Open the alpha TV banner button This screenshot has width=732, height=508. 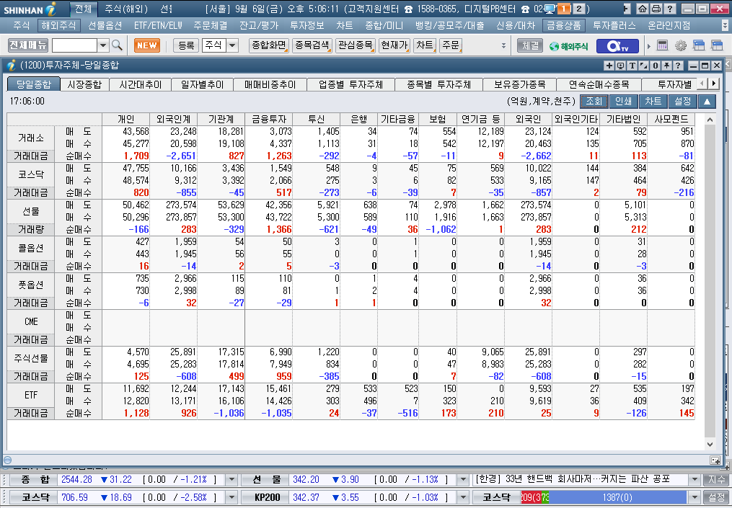point(617,45)
